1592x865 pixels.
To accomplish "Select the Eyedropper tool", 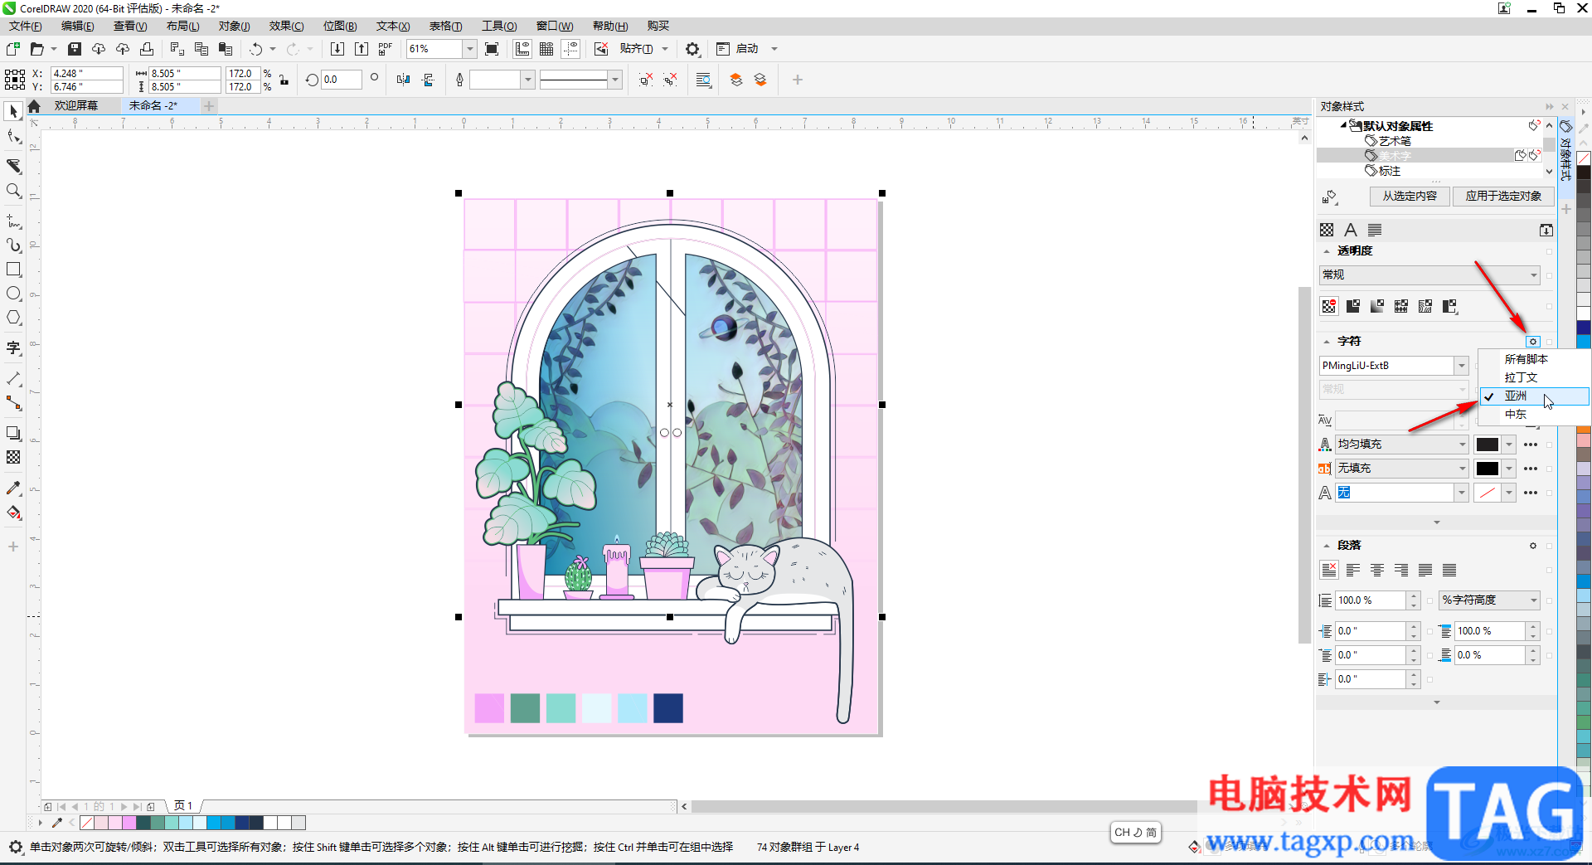I will pyautogui.click(x=13, y=488).
